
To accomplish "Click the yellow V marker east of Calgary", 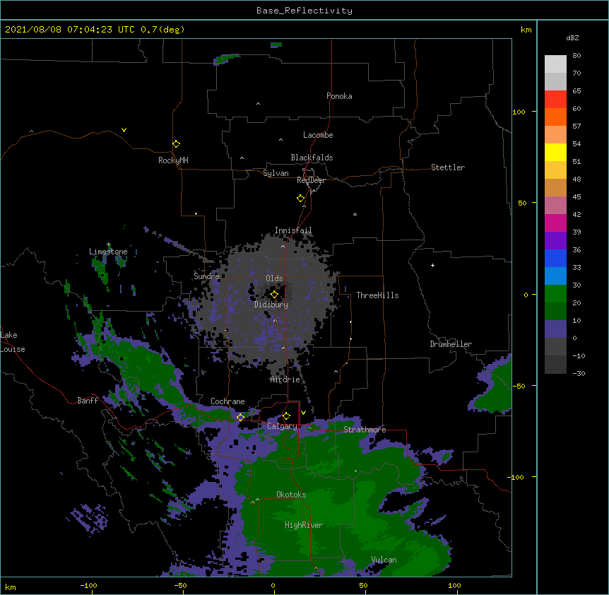I will pyautogui.click(x=303, y=413).
